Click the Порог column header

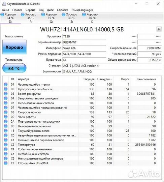[x=122, y=79]
